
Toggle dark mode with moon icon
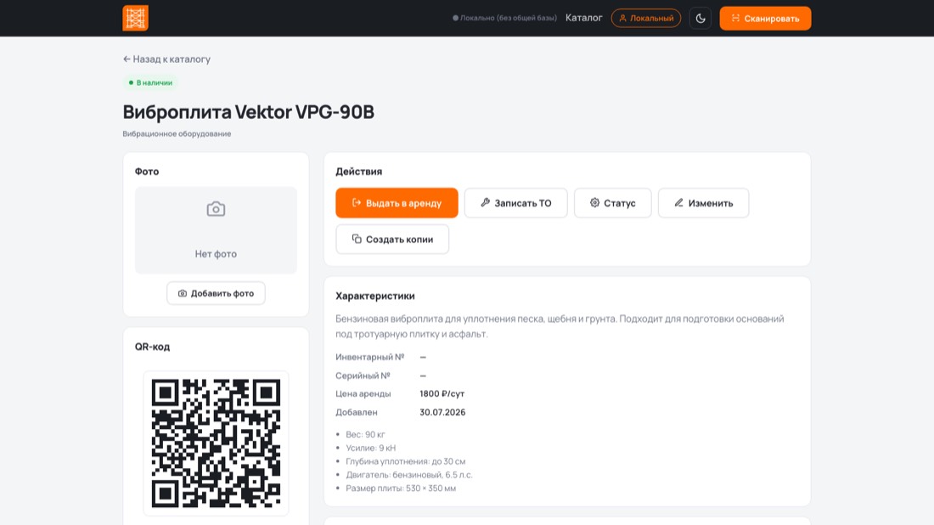point(700,19)
